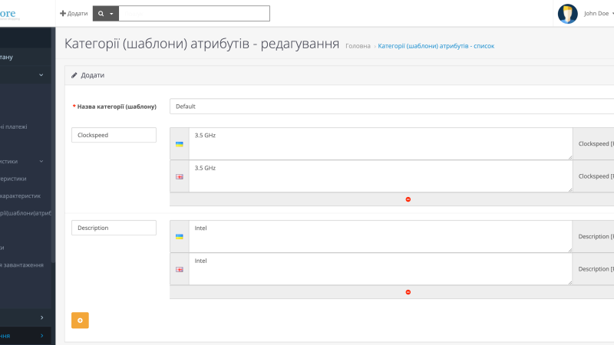
Task: Go to Головна breadcrumb link
Action: (x=358, y=46)
